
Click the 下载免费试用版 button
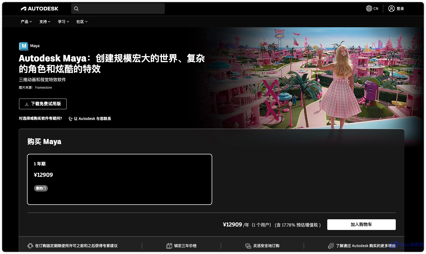43,104
